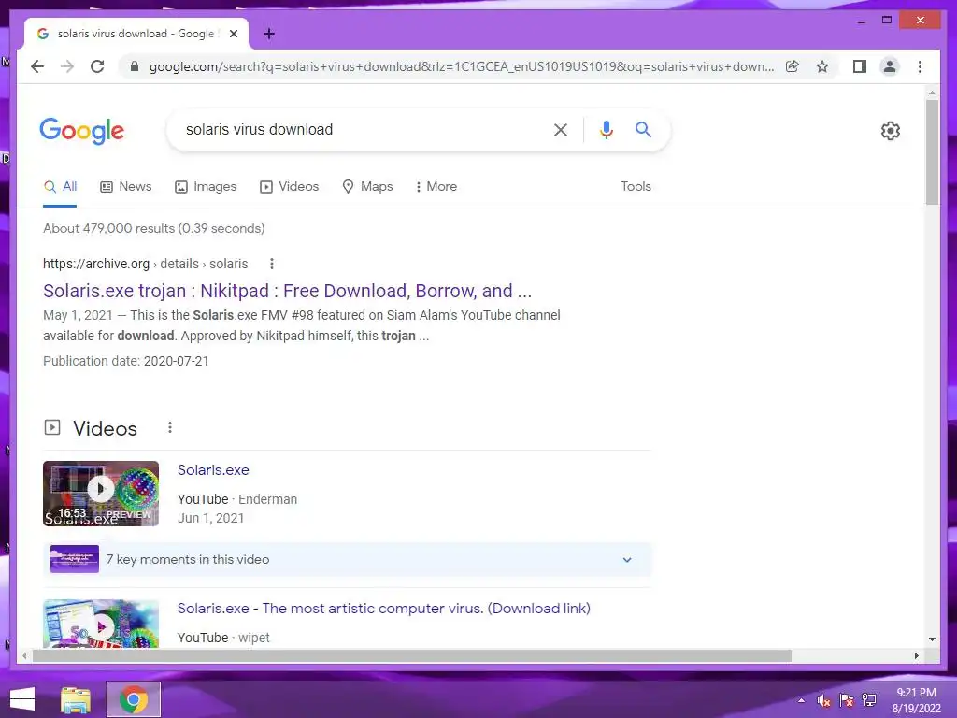
Task: Close the solaris virus download tab
Action: pyautogui.click(x=233, y=35)
